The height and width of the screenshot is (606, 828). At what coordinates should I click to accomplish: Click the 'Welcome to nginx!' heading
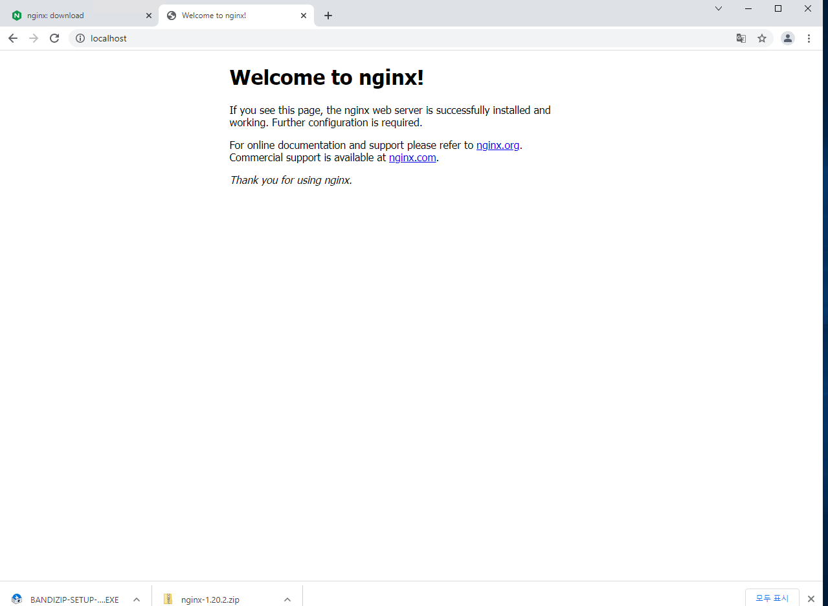pyautogui.click(x=326, y=77)
